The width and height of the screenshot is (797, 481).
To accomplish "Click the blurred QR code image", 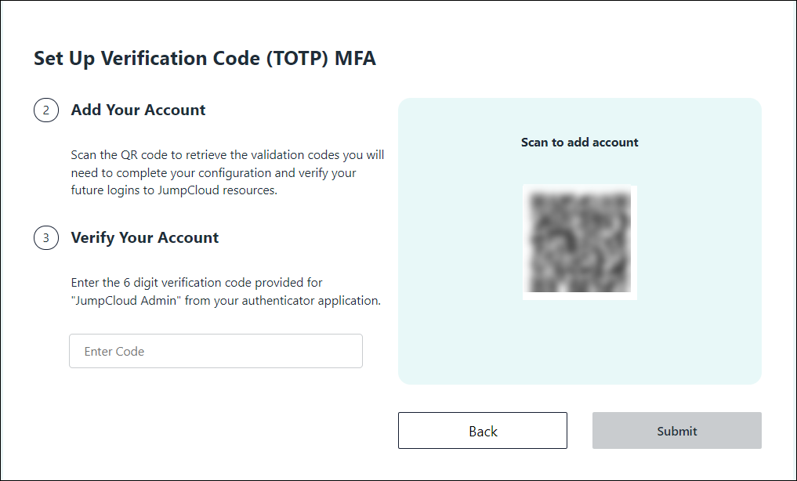I will tap(579, 242).
